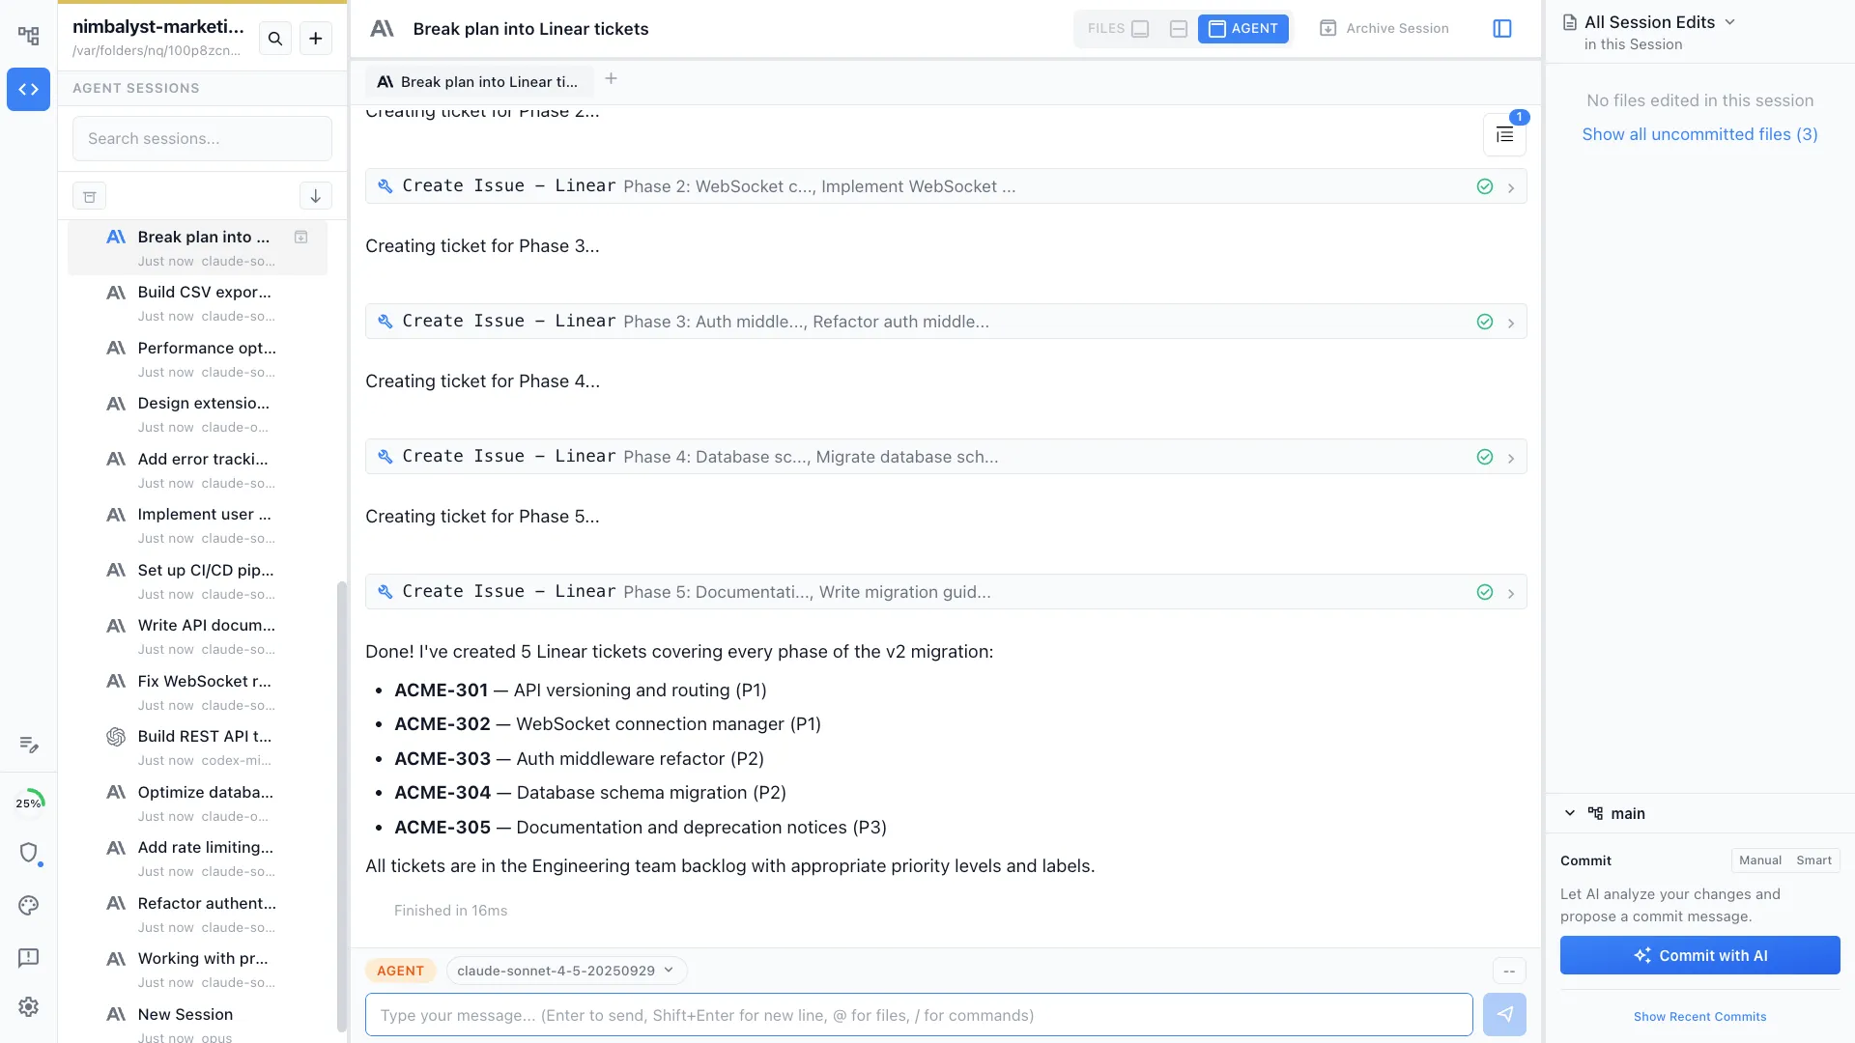Open Show all uncommitted files link
This screenshot has width=1855, height=1043.
[x=1698, y=134]
